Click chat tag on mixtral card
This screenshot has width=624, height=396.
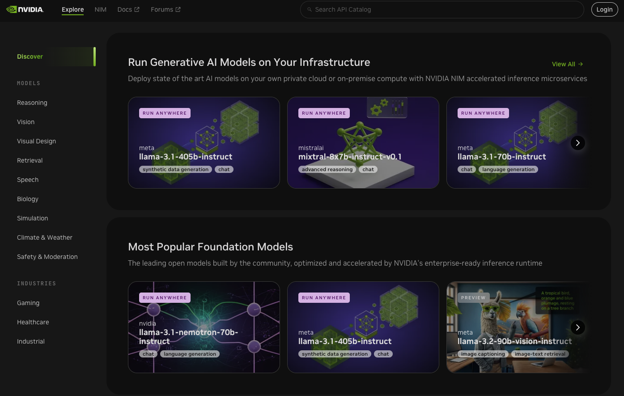click(368, 169)
